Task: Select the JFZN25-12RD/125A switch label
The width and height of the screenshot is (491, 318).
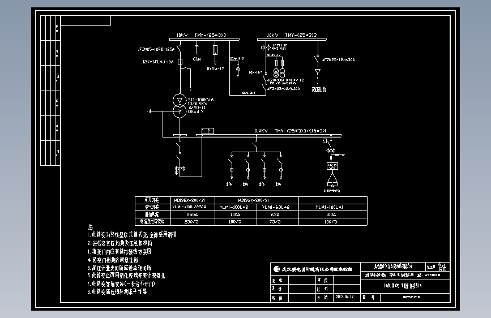Action: tap(156, 49)
